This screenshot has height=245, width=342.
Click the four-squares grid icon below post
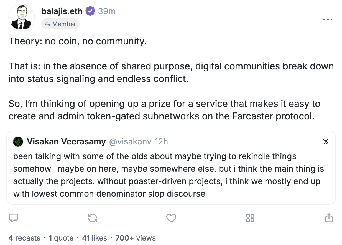pos(250,218)
